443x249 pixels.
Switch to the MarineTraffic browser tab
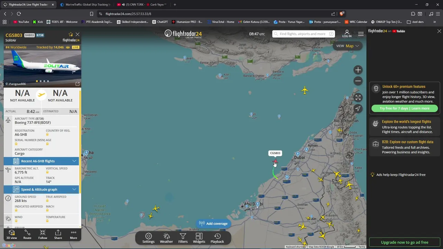click(85, 4)
